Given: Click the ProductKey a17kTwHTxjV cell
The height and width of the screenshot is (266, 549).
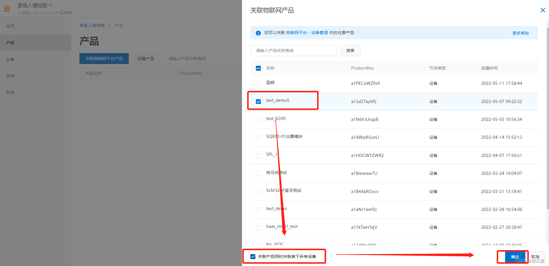Looking at the screenshot, I should [364, 227].
